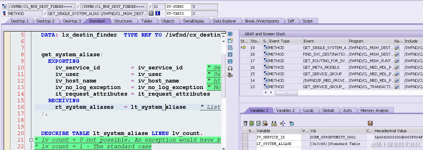Click the blue info icon in the header
The image size is (423, 150).
pyautogui.click(x=158, y=13)
